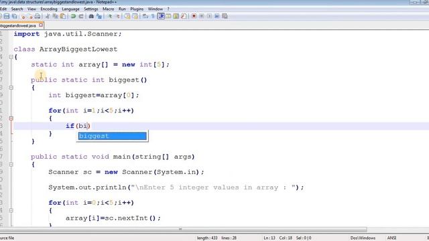Click the Paste clipboard icon
429x241 pixels.
[62, 16]
